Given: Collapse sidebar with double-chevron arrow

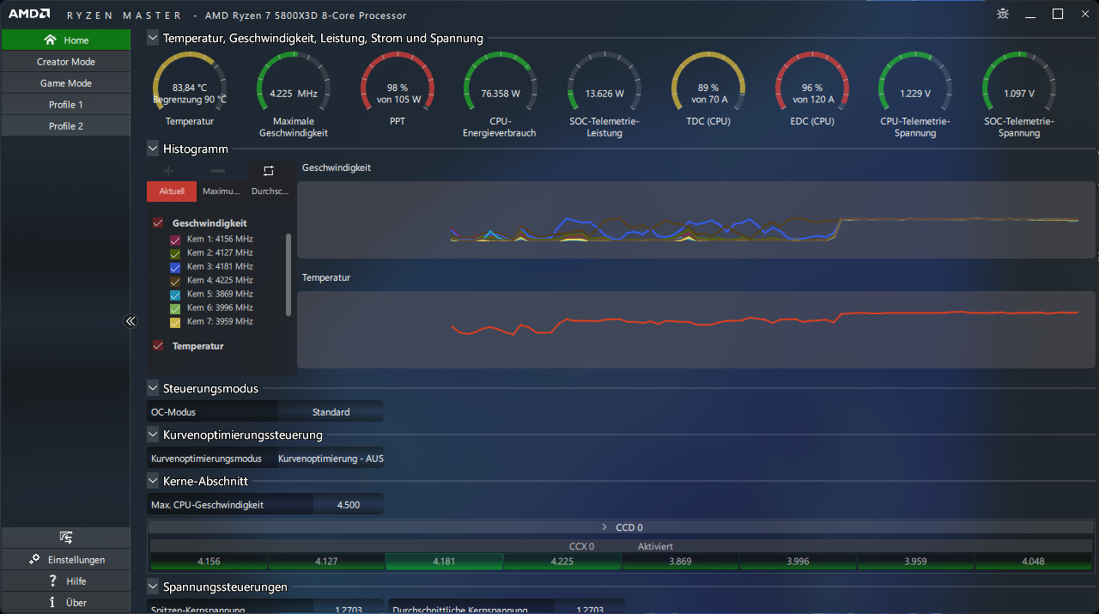Looking at the screenshot, I should [x=131, y=321].
